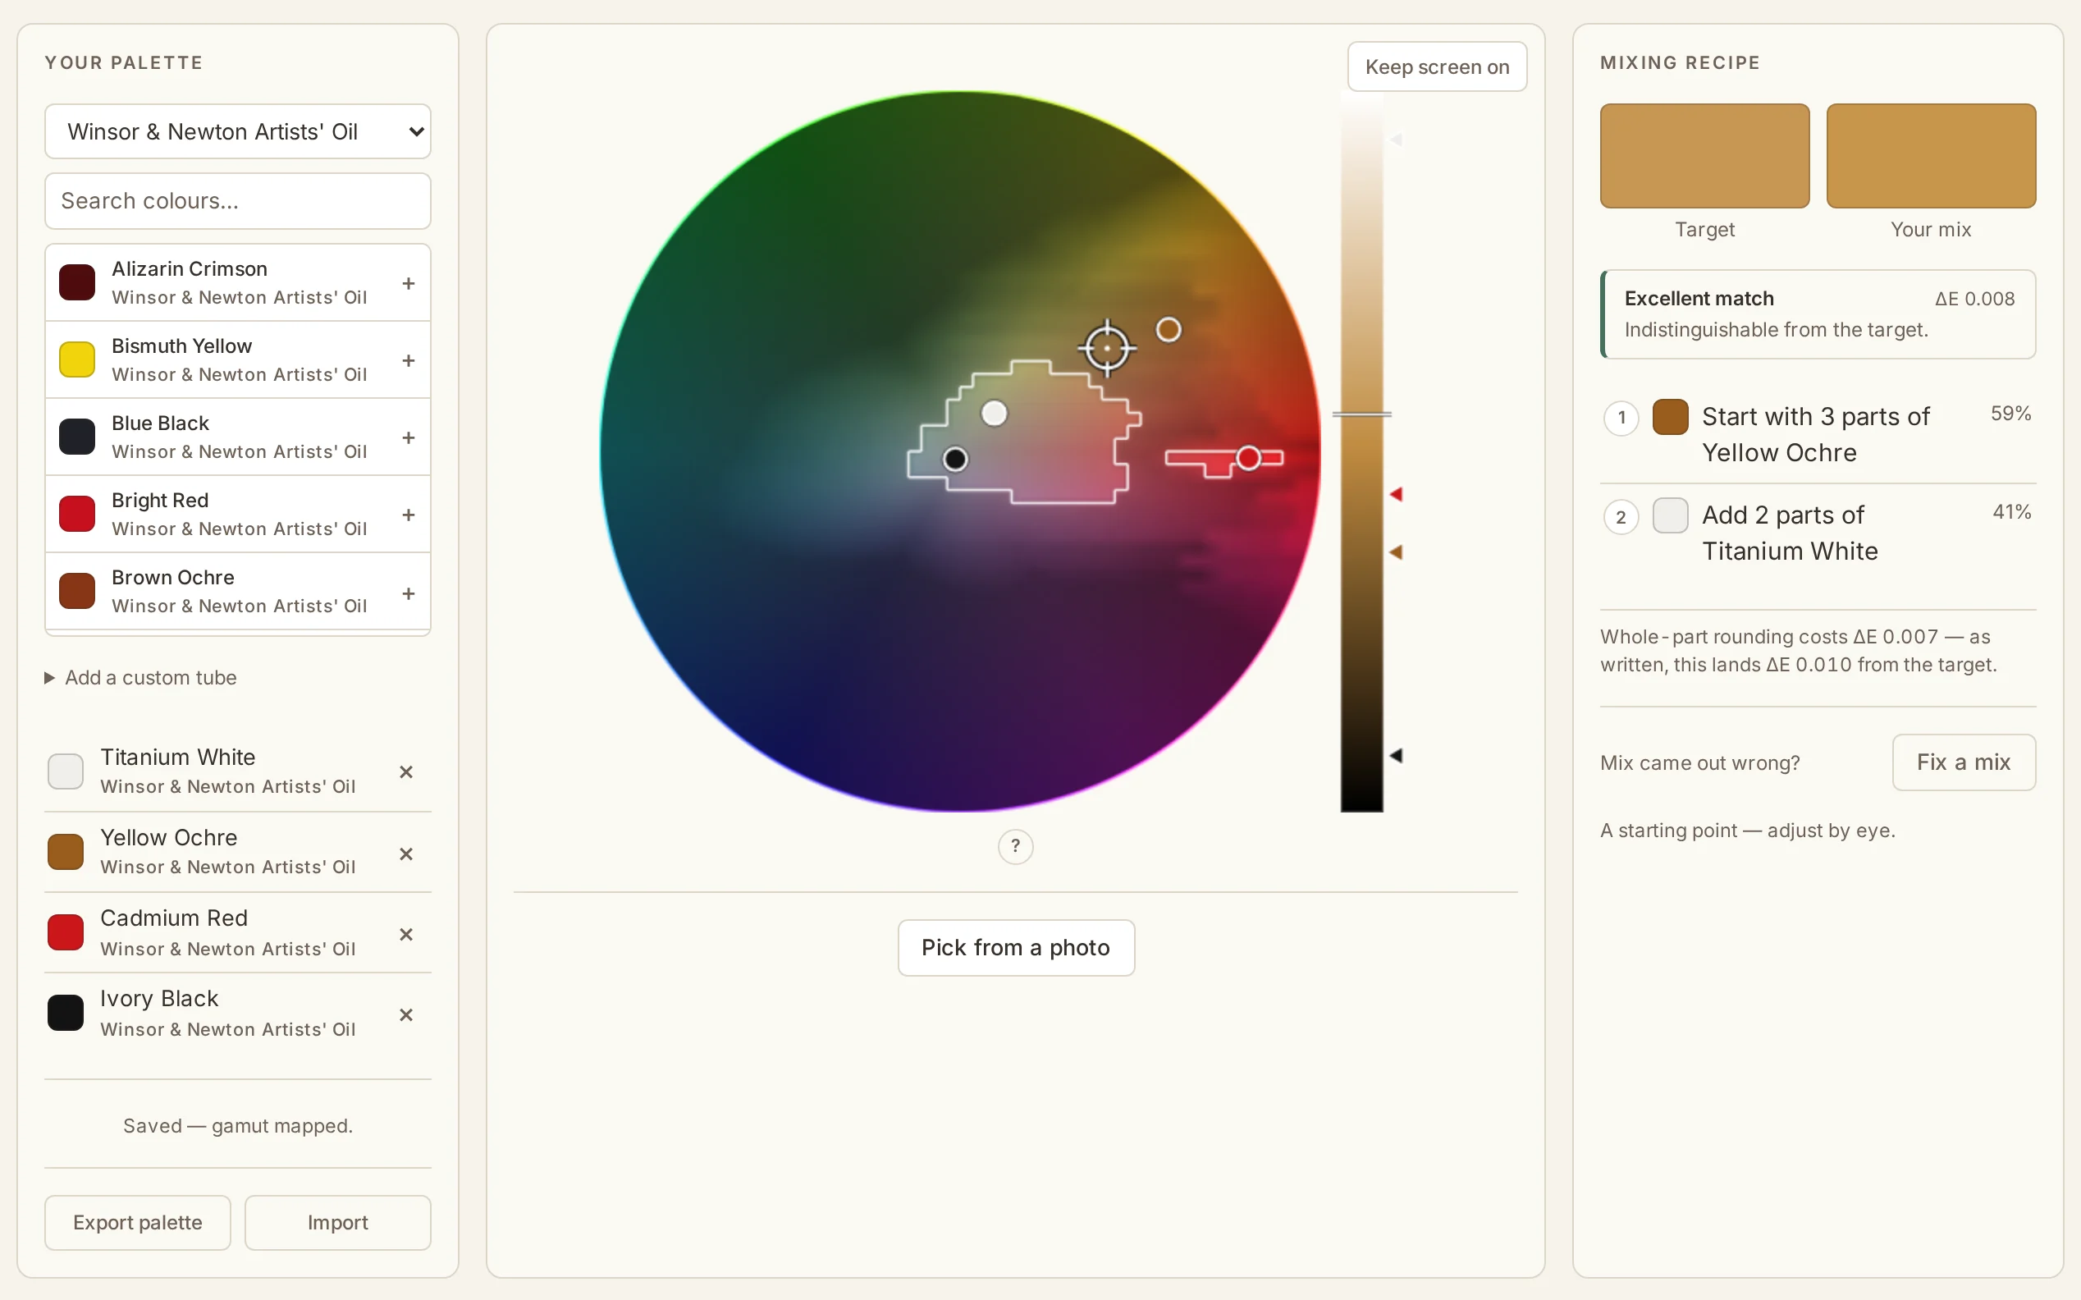Screen dimensions: 2081x1300
Task: Click the ochre arrow marker beside the lightness bar
Action: coord(1396,552)
